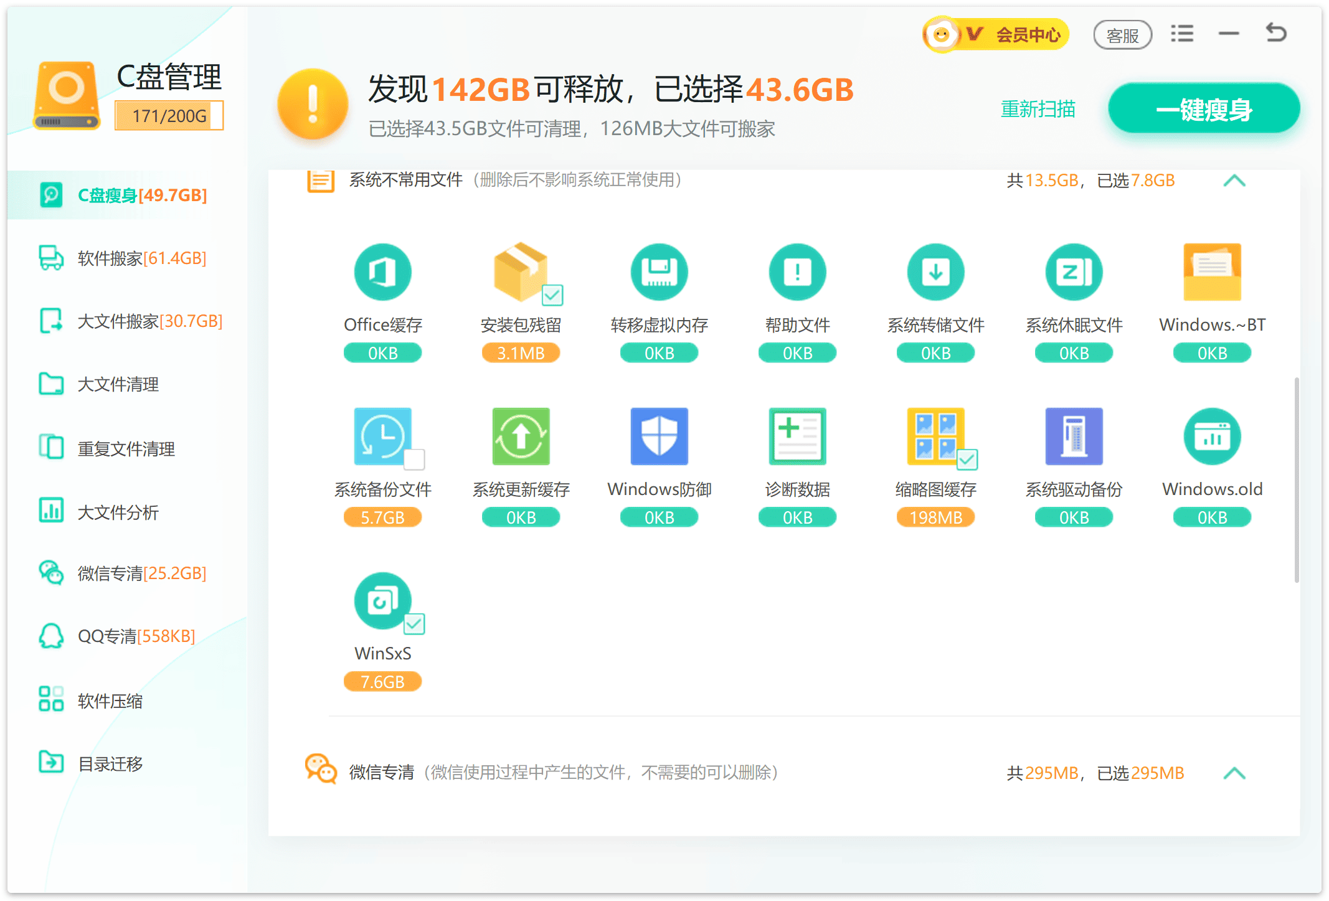This screenshot has width=1329, height=901.
Task: Open the Windows.~BT folder icon
Action: 1212,271
